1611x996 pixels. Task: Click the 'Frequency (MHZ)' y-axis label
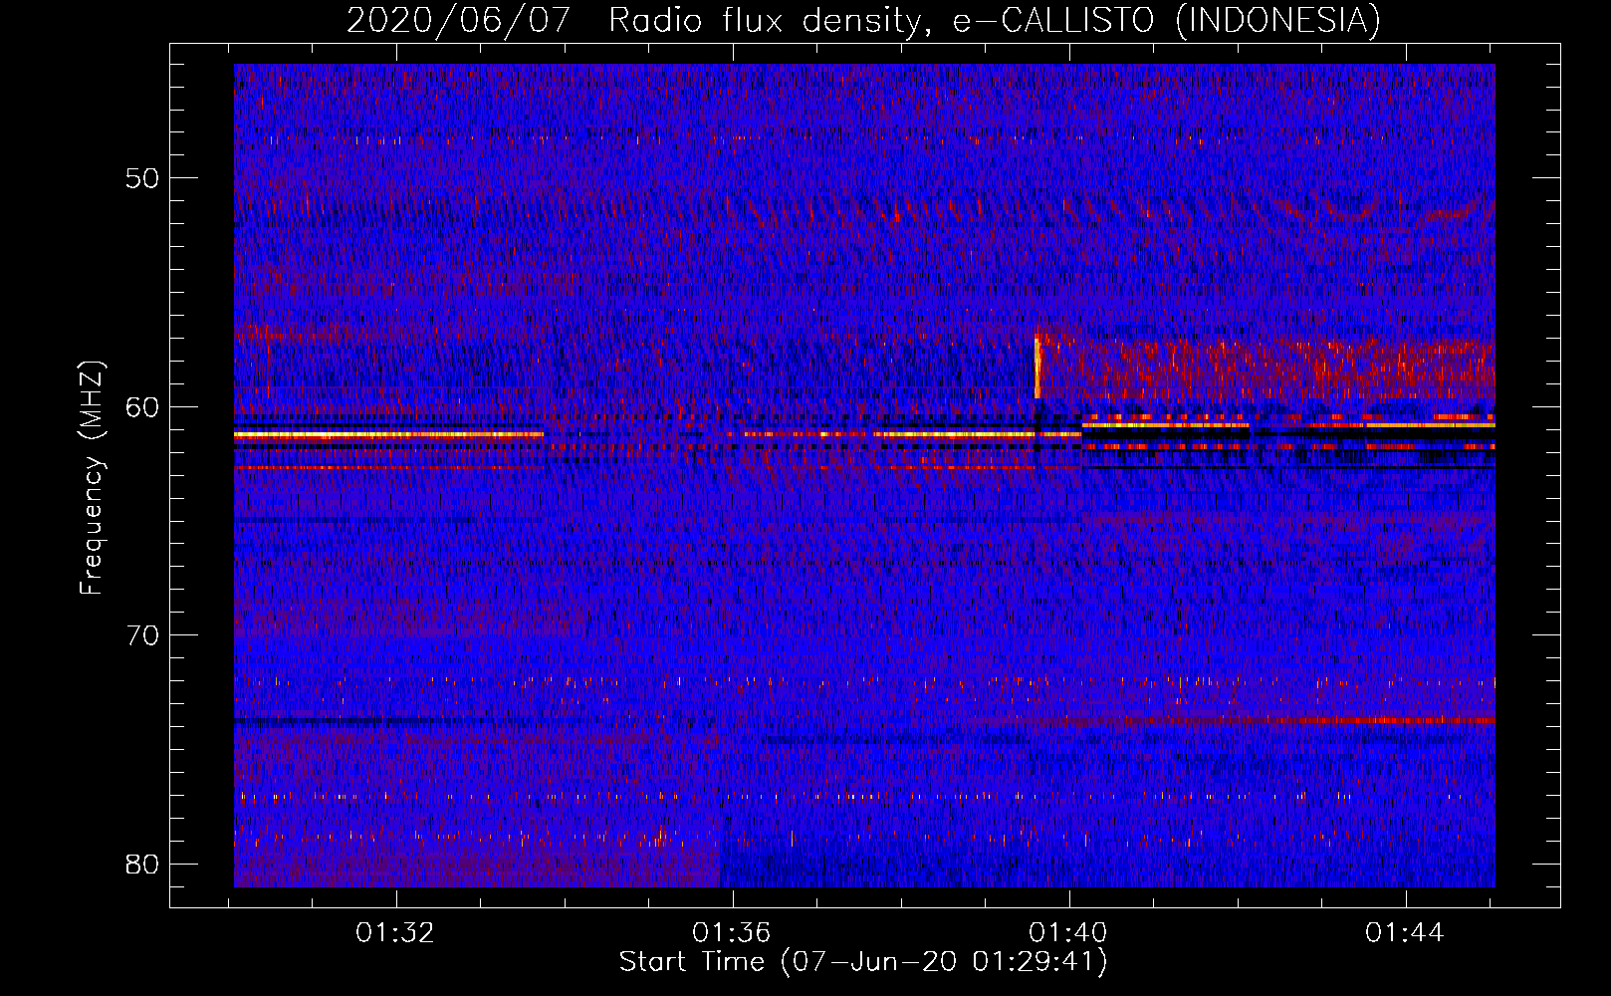point(91,478)
